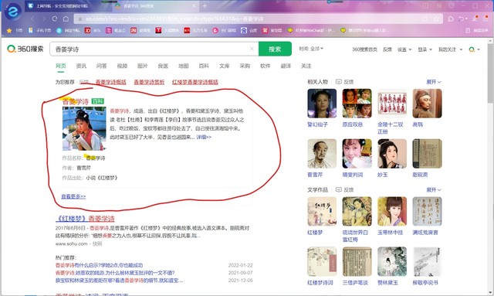Open a new tab with the plus icon
Image resolution: width=494 pixels, height=296 pixels.
tap(205, 6)
